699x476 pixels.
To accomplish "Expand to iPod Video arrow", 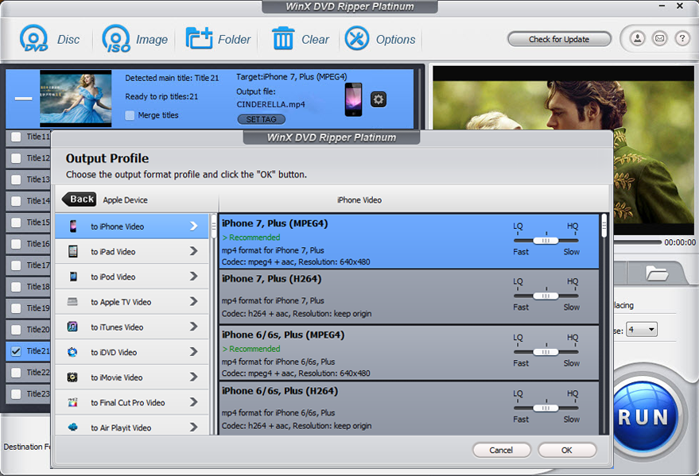I will pos(193,277).
